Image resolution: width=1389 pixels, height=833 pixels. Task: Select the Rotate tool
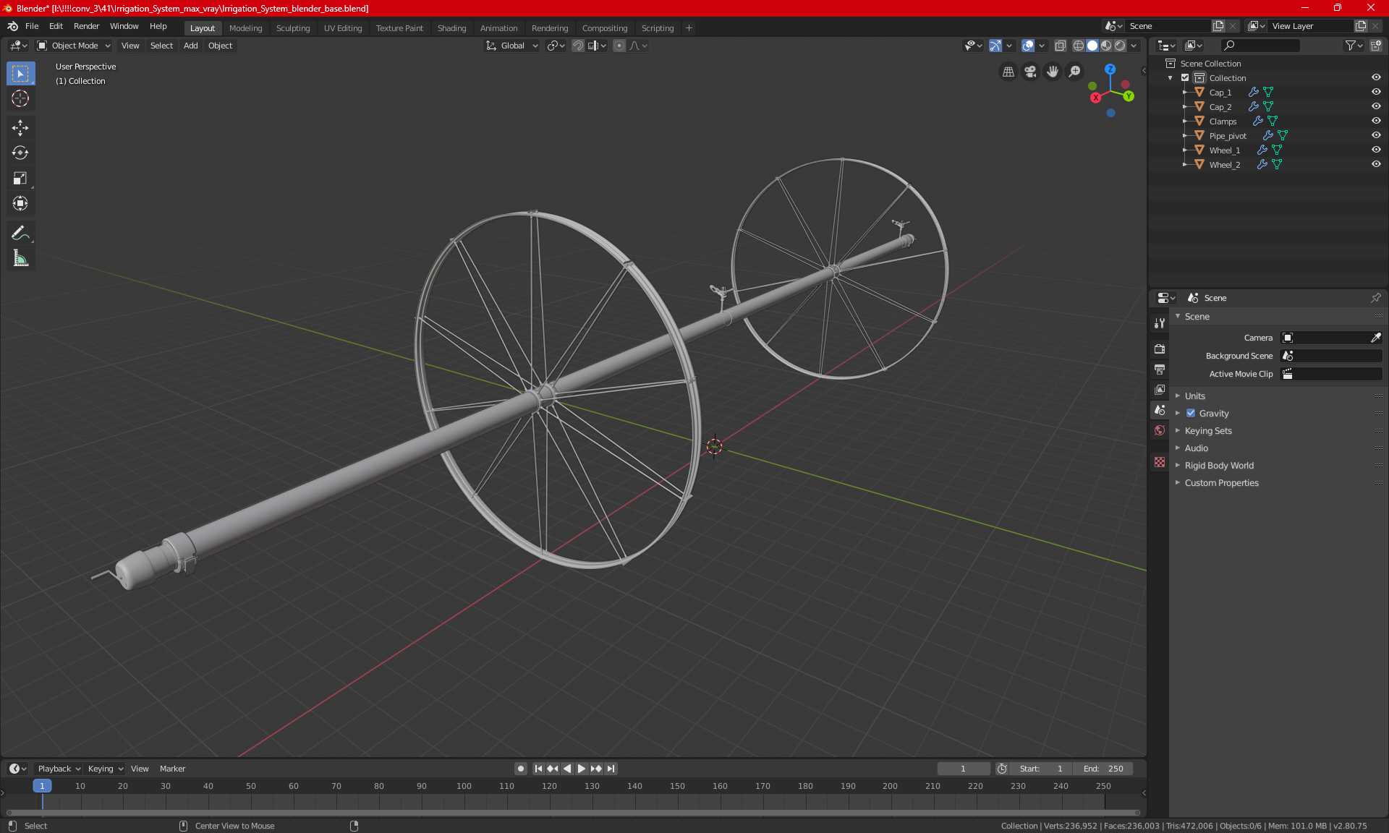(x=20, y=153)
